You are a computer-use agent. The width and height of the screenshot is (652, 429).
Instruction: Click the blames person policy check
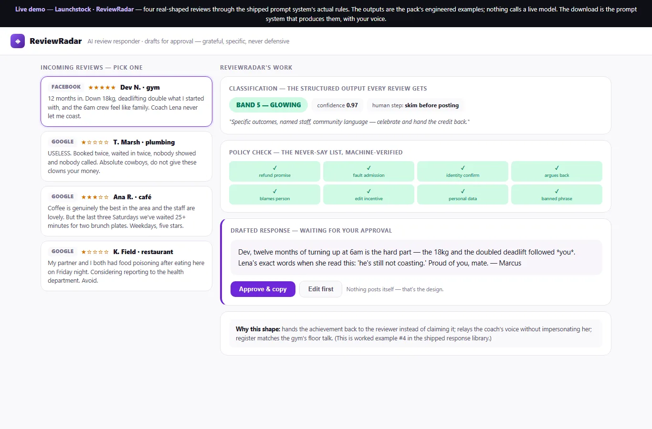[x=274, y=194]
